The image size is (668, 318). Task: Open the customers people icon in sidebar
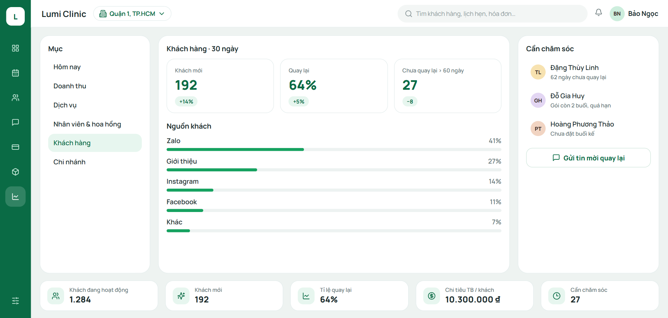point(16,98)
